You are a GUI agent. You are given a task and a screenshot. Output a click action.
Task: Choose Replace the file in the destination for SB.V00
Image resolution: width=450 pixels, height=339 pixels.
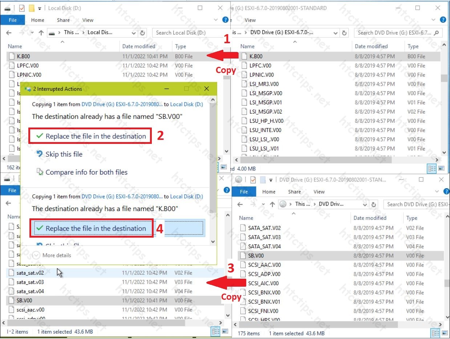pos(90,136)
